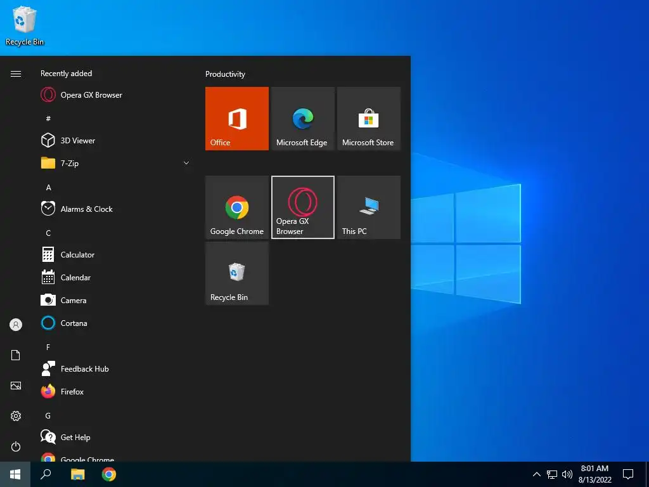Viewport: 649px width, 487px height.
Task: Open Pictures from the Start sidebar
Action: [x=16, y=386]
